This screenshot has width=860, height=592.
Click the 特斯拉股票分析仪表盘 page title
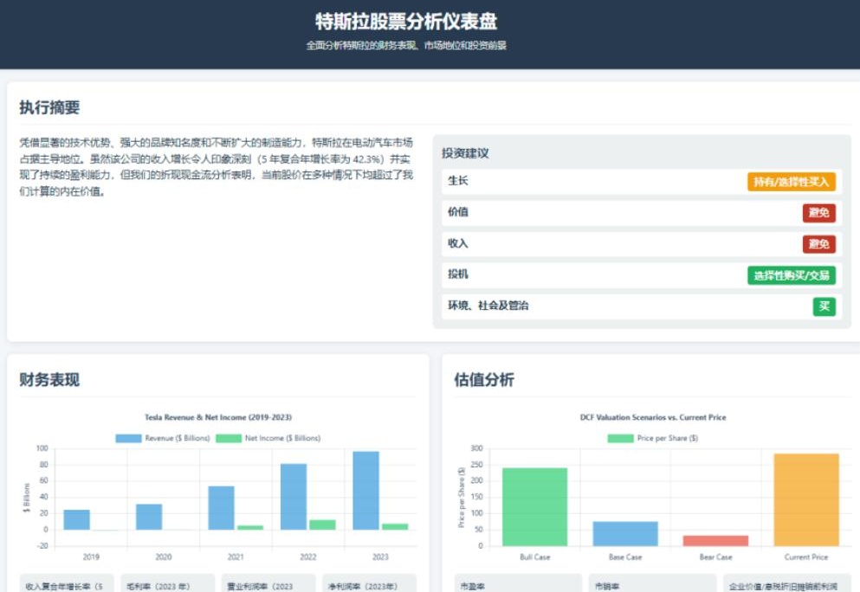point(406,22)
